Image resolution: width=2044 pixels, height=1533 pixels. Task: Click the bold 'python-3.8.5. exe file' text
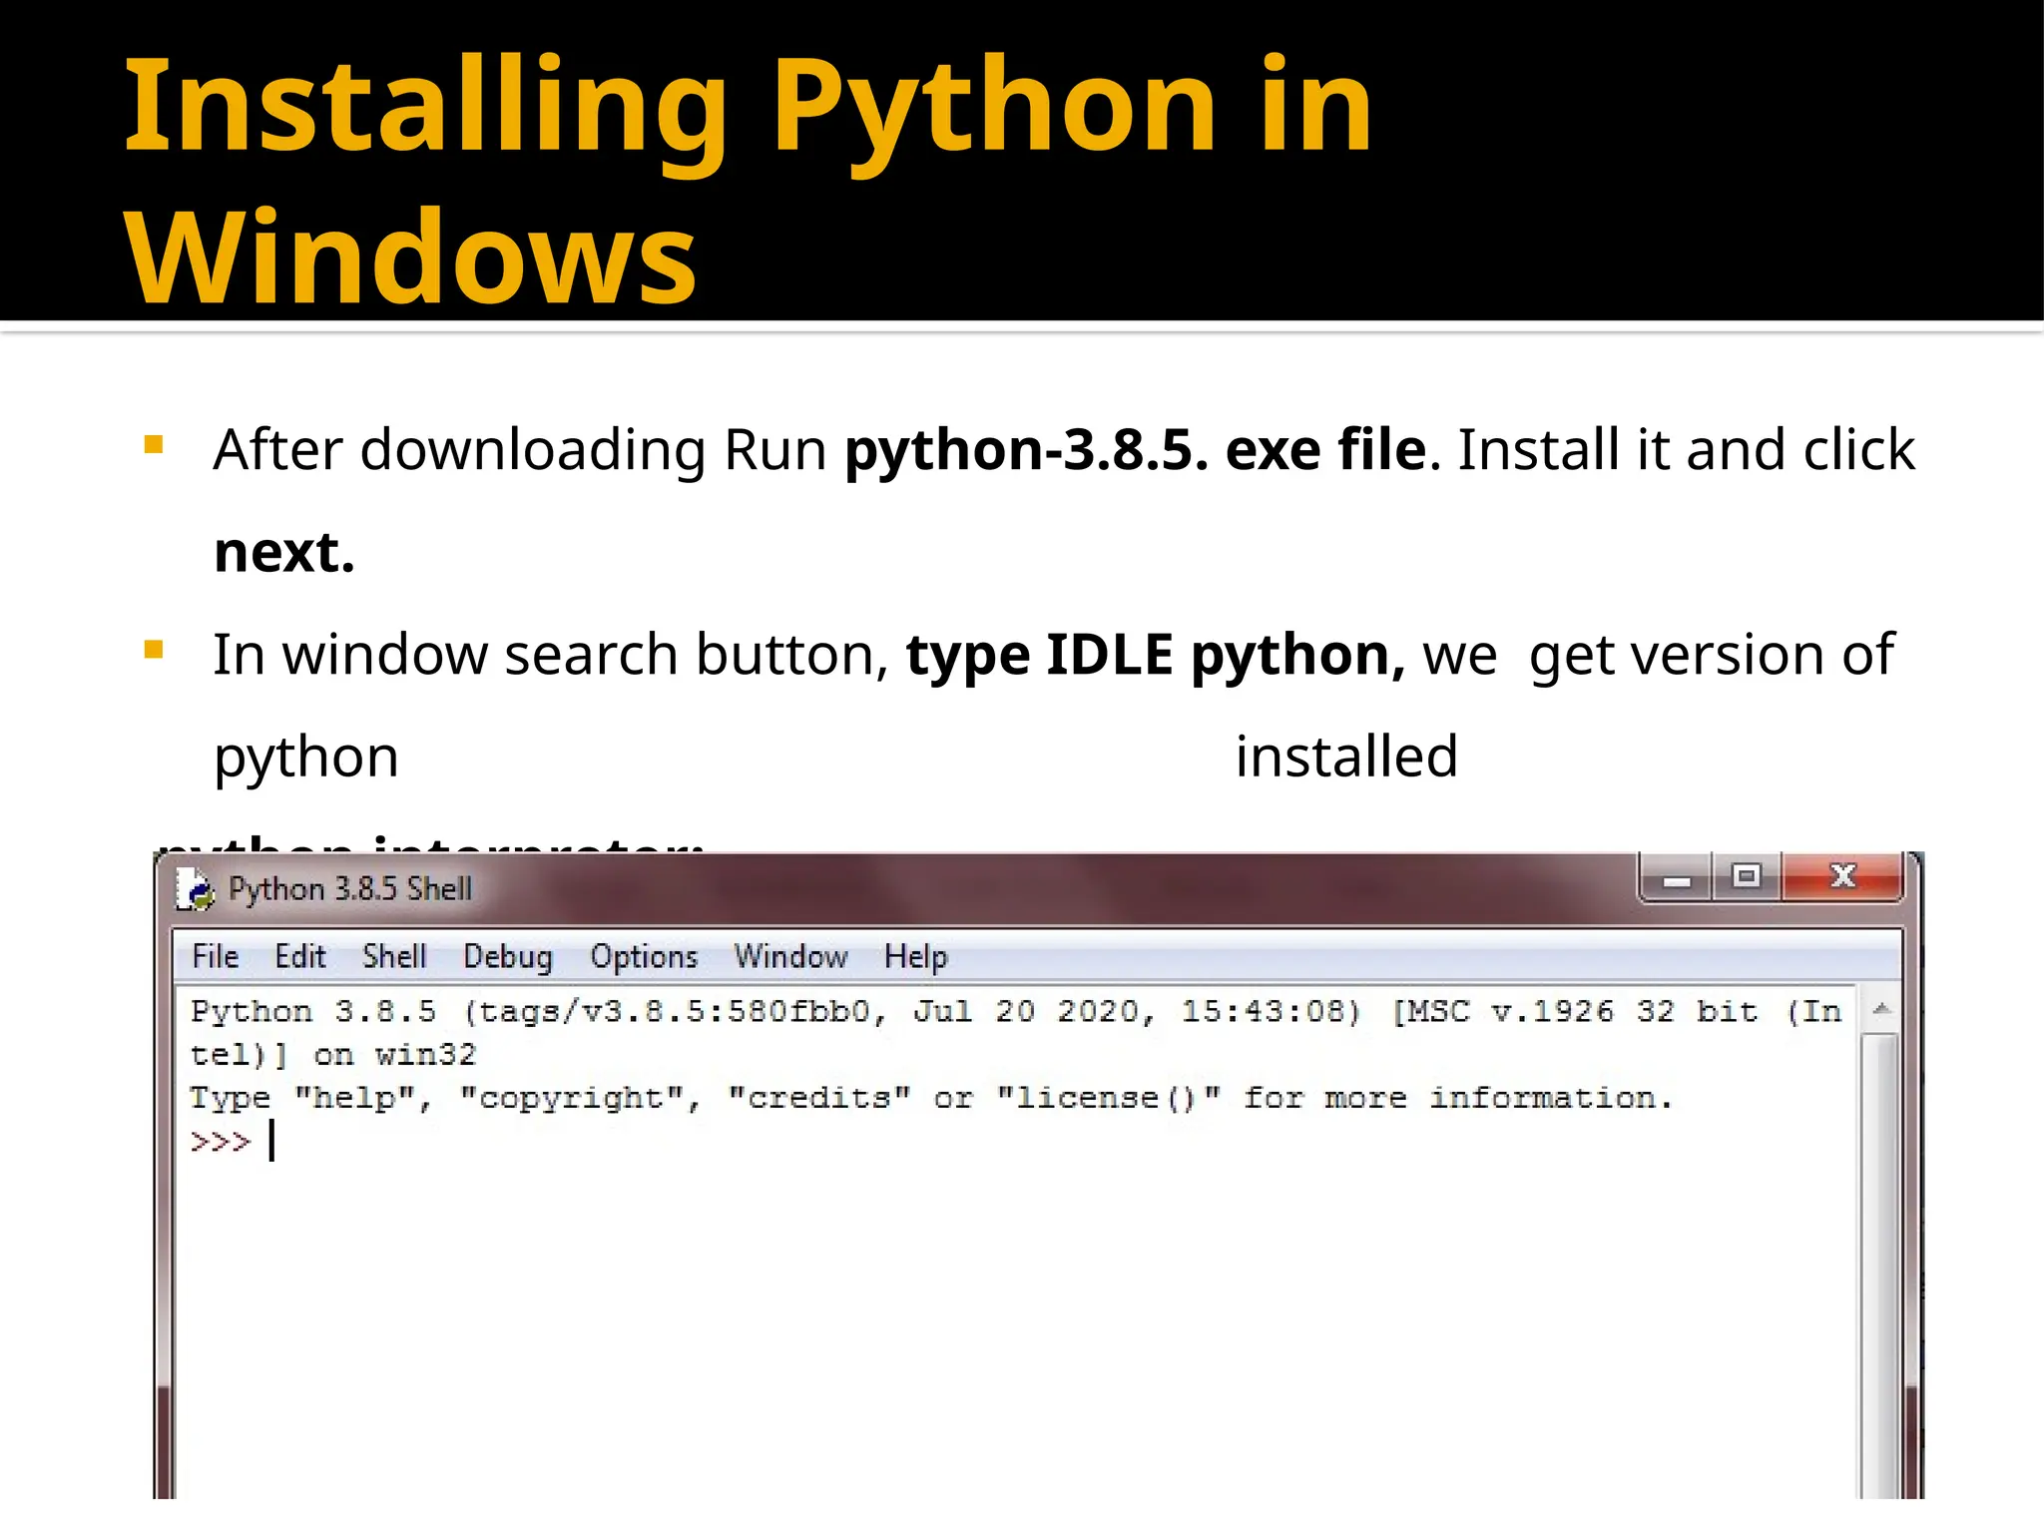(1136, 450)
